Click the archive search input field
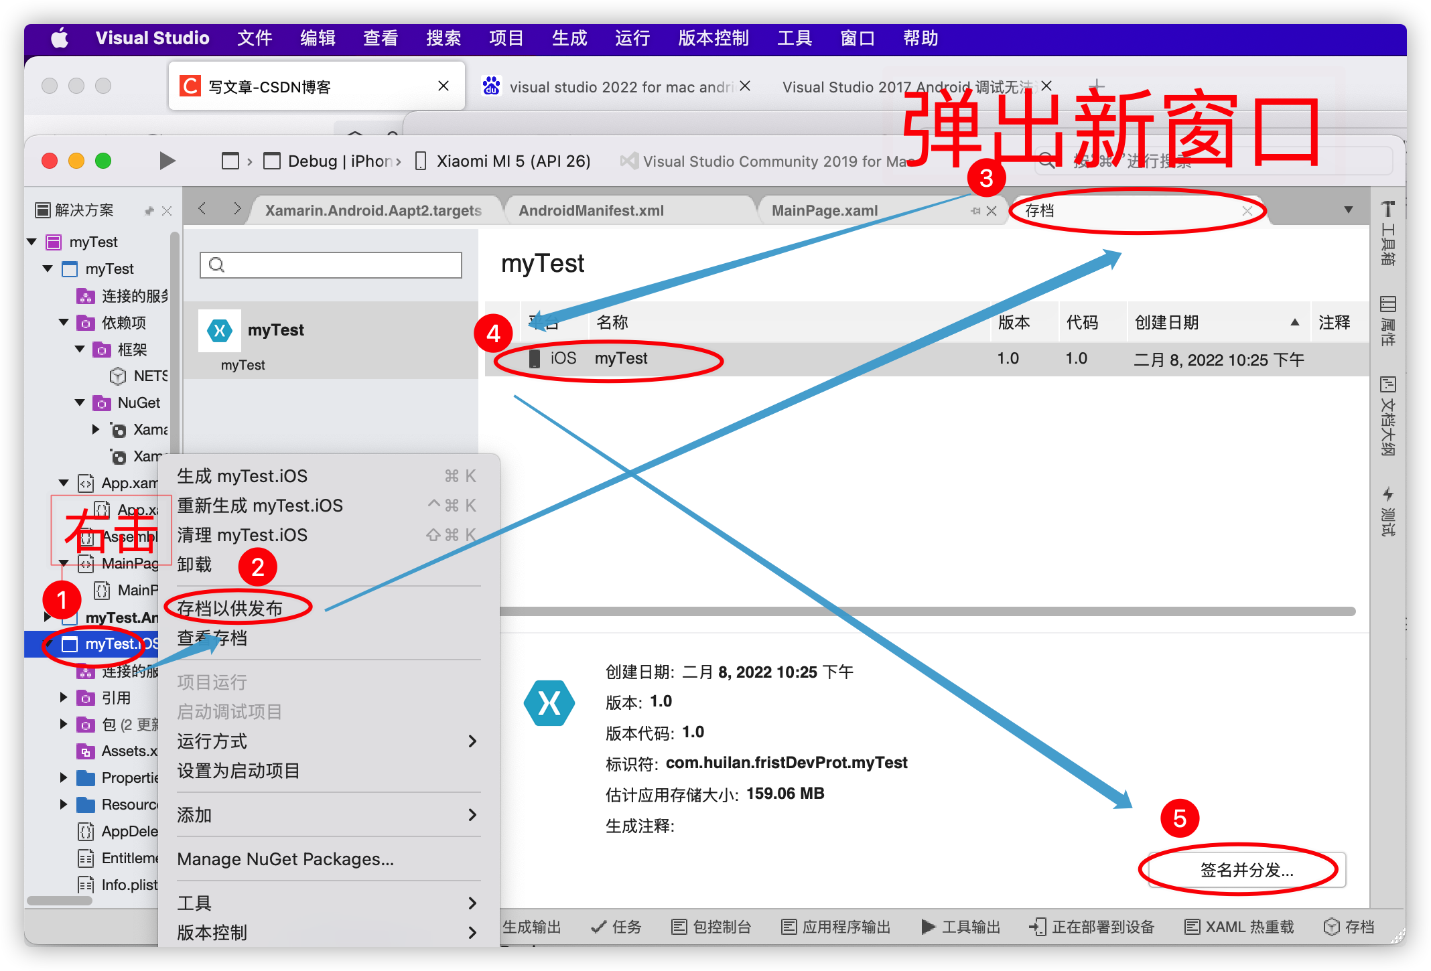The width and height of the screenshot is (1431, 971). tap(331, 265)
